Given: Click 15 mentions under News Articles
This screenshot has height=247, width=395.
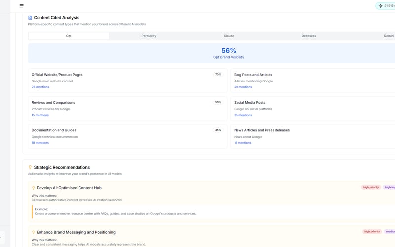Looking at the screenshot, I should pyautogui.click(x=242, y=143).
